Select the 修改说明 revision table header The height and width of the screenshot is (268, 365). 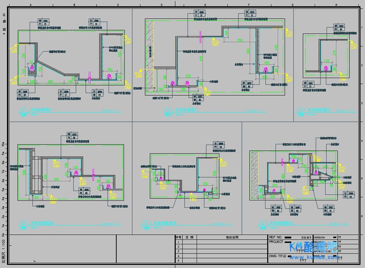232,237
